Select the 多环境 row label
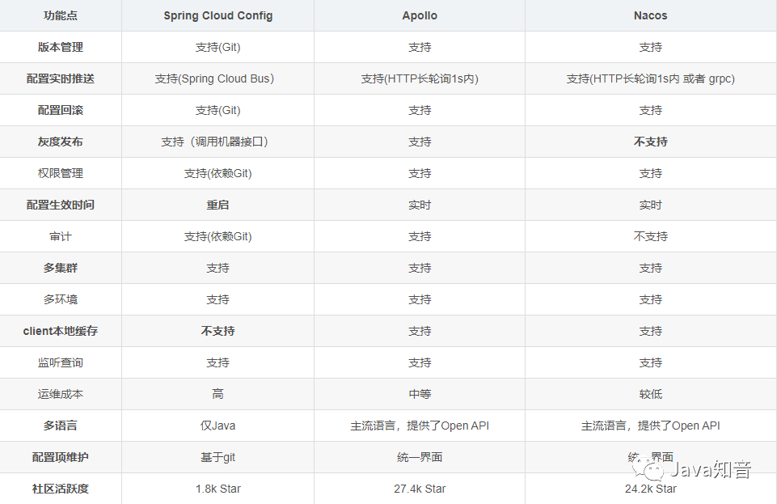 pos(61,299)
